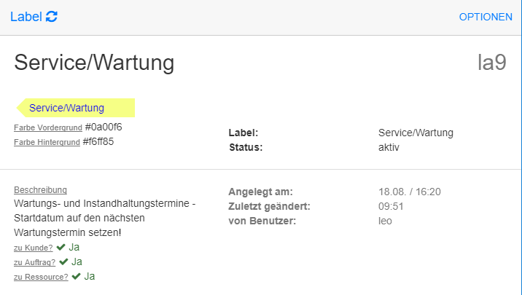Open the OPTIONEN menu
The image size is (522, 295).
[x=486, y=17]
